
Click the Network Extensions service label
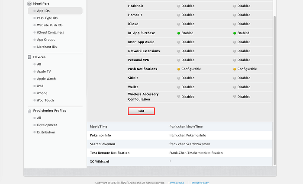tap(144, 51)
